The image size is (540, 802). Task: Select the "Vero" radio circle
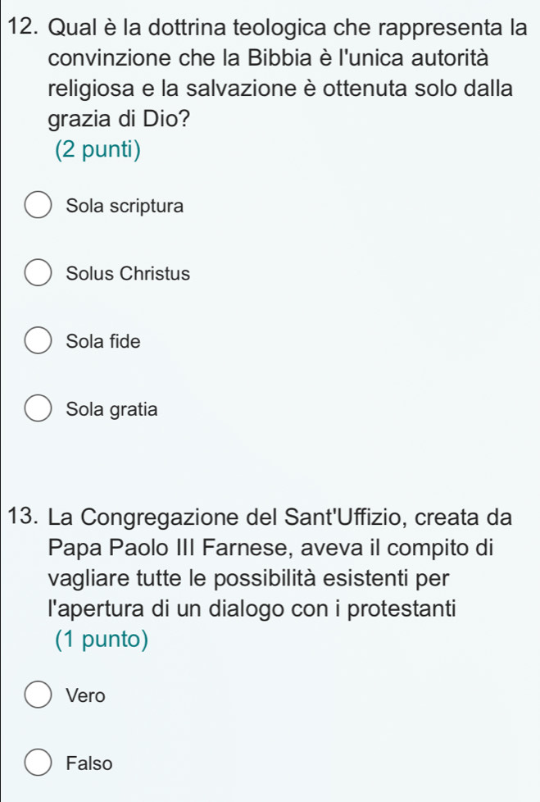tap(38, 695)
